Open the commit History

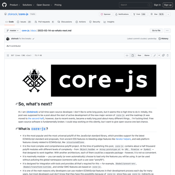point(163,38)
